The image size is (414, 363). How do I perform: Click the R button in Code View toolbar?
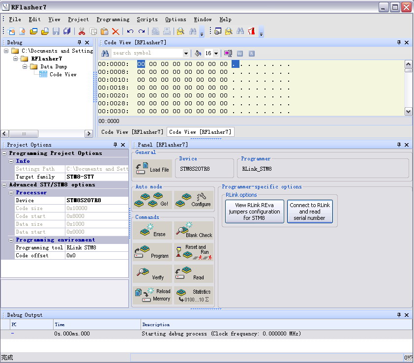click(x=252, y=54)
